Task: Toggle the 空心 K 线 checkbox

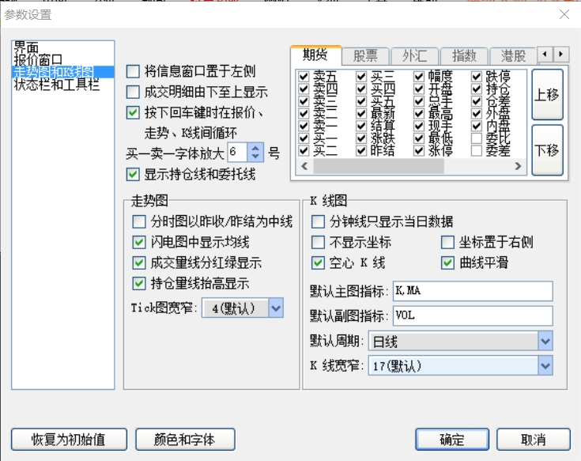Action: click(319, 263)
